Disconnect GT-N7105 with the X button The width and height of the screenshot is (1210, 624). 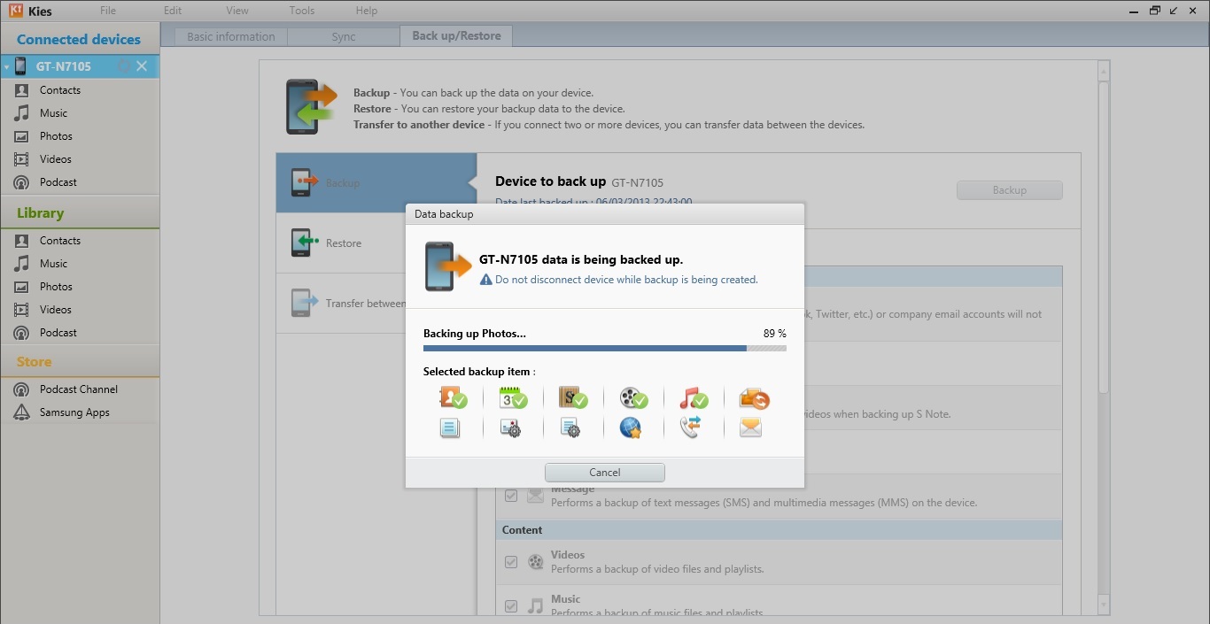click(x=142, y=66)
